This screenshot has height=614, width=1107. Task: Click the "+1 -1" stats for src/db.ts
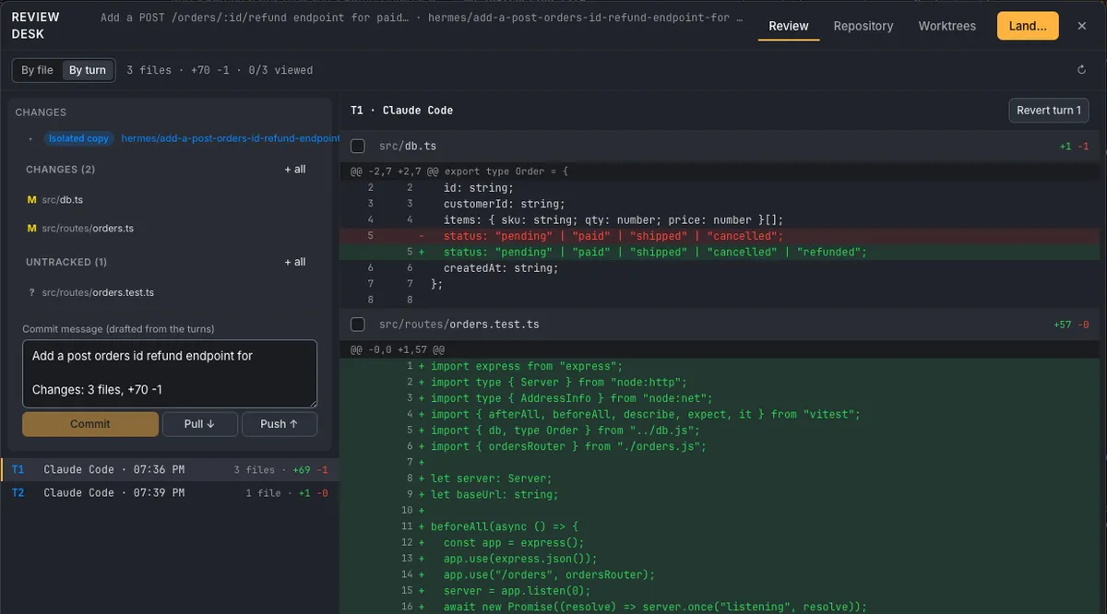pyautogui.click(x=1075, y=146)
